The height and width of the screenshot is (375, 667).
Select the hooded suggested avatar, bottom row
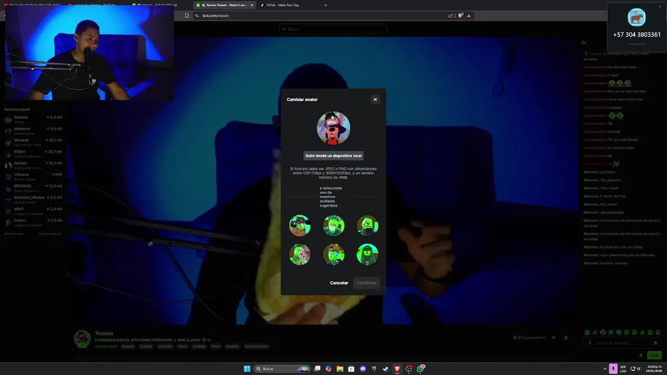click(367, 255)
